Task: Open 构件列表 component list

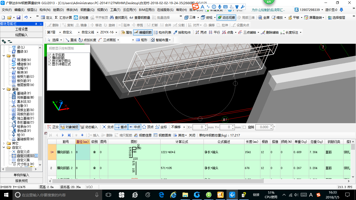Action: pos(162,32)
